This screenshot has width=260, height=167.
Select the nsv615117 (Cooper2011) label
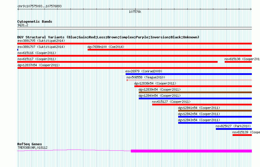click(37, 59)
